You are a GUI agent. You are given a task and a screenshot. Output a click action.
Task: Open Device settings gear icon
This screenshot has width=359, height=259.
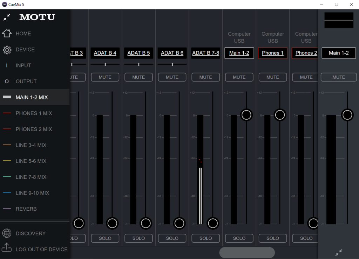7,50
